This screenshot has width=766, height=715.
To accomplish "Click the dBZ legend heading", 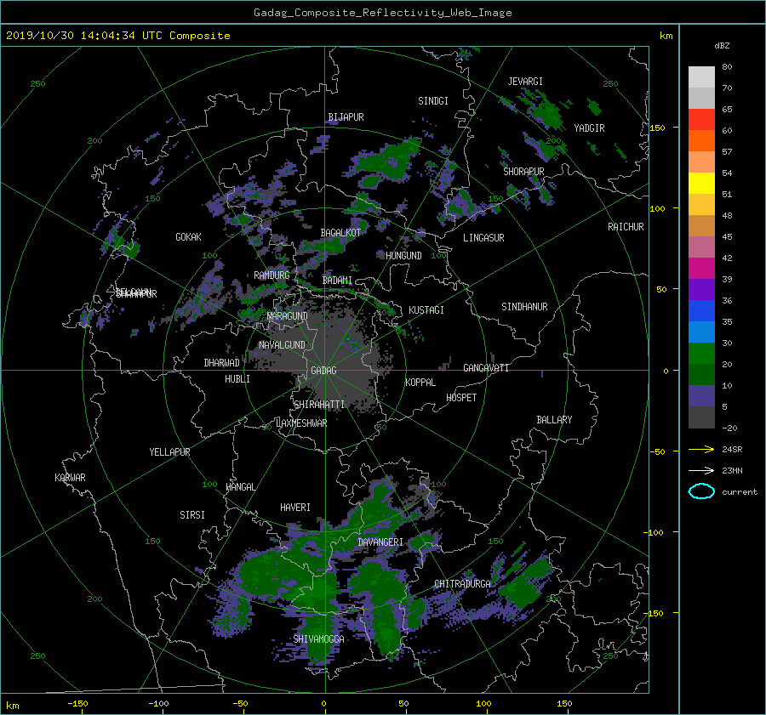I will coord(722,46).
